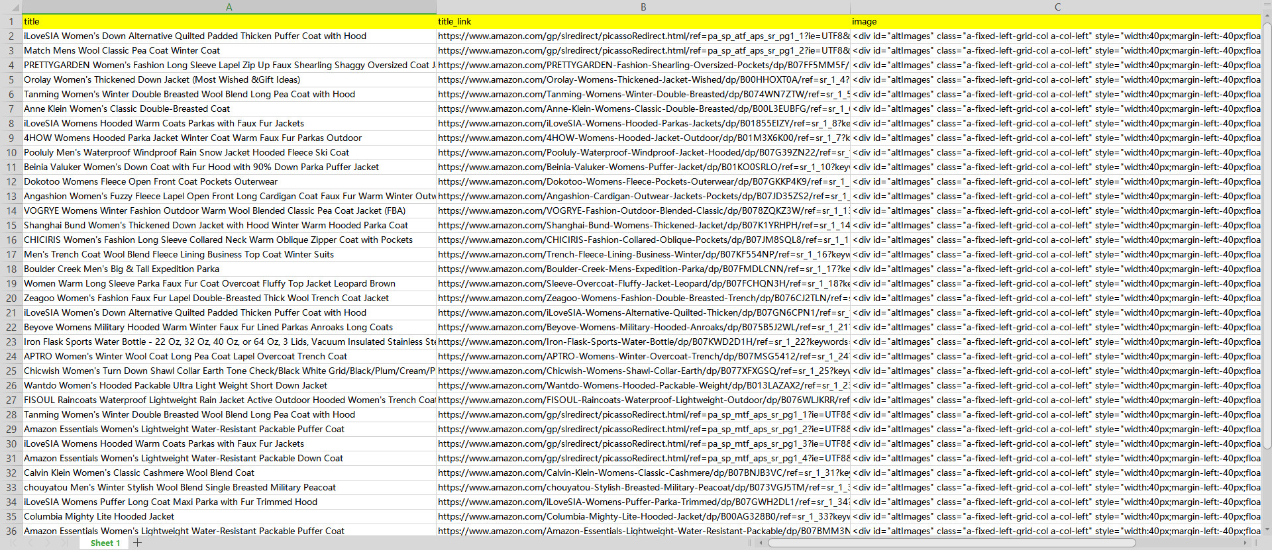Select row 10 header

coord(11,152)
